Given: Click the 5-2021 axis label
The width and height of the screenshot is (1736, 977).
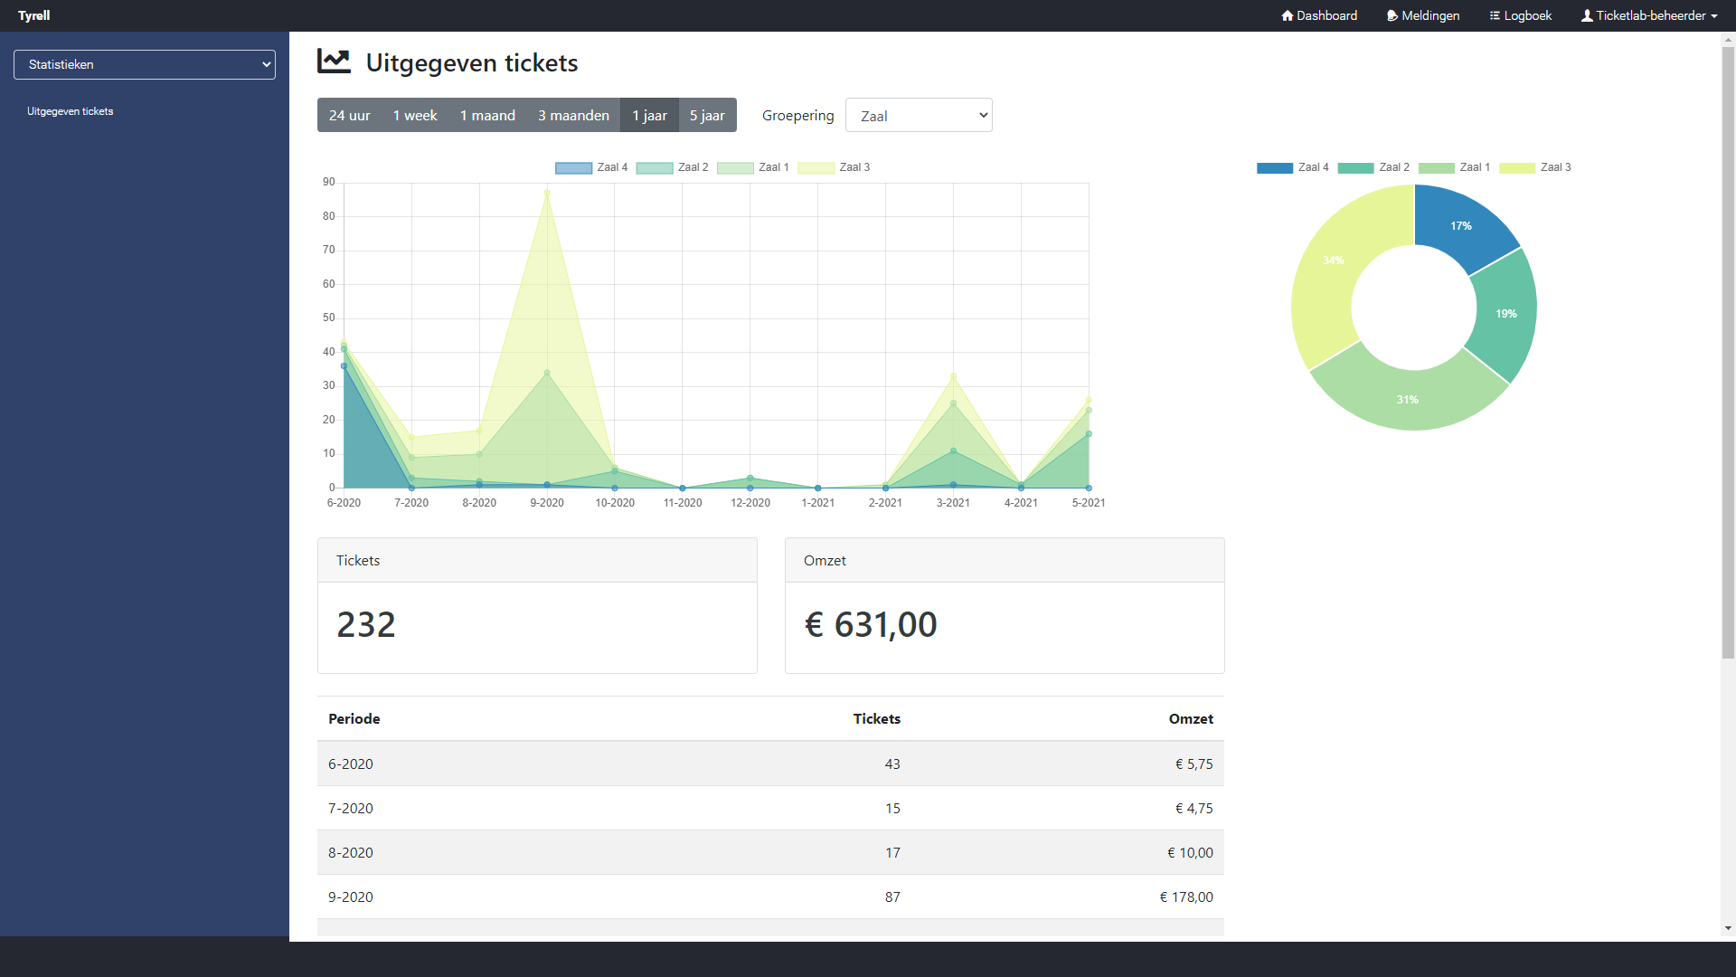Looking at the screenshot, I should tap(1089, 503).
